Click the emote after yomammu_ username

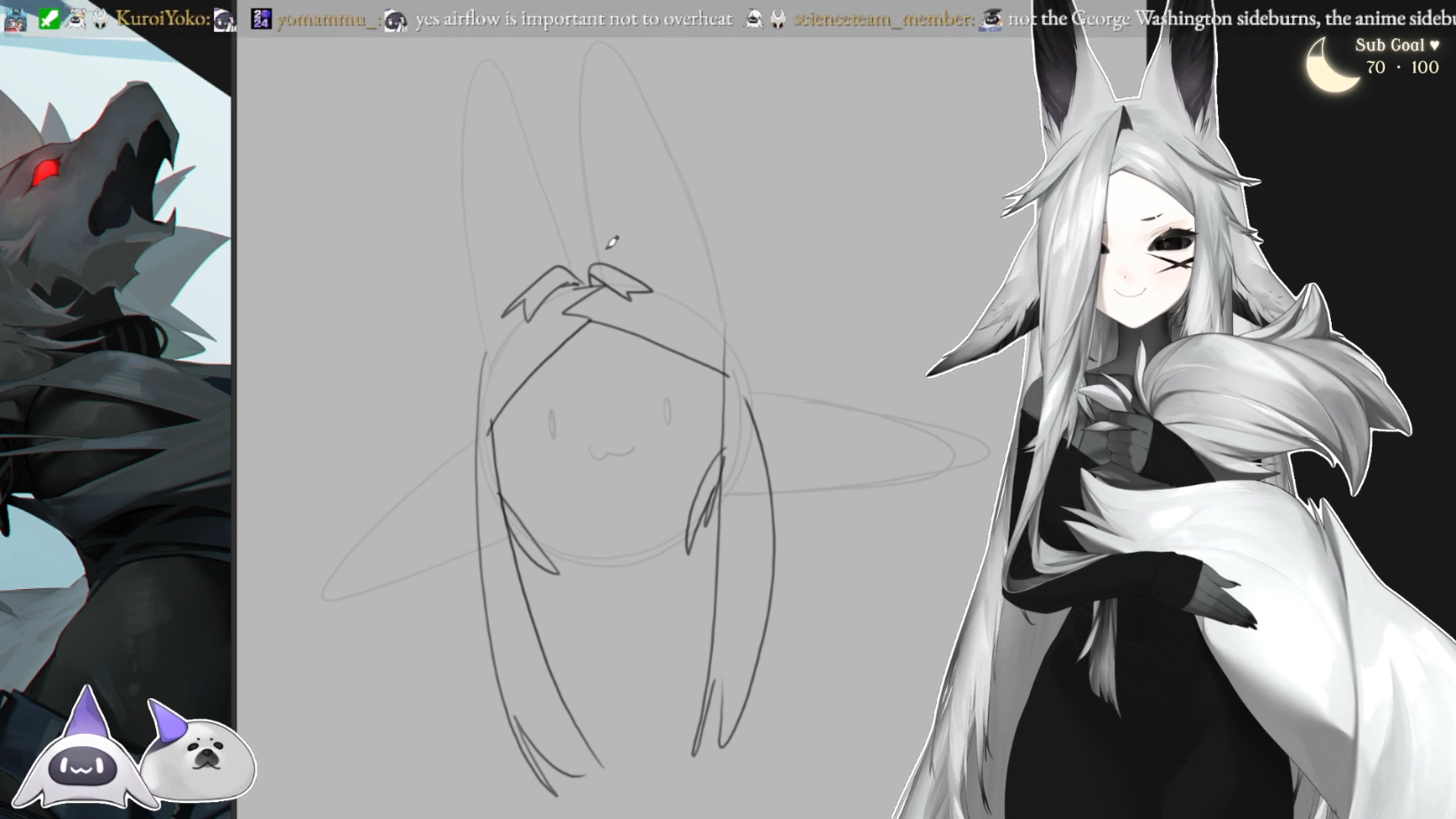pyautogui.click(x=396, y=20)
